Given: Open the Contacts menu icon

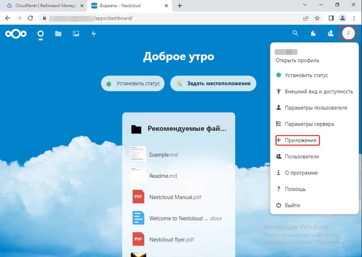Looking at the screenshot, I should (x=331, y=34).
